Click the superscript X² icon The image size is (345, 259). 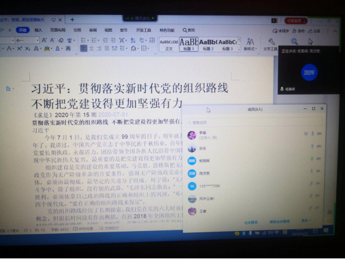point(19,49)
